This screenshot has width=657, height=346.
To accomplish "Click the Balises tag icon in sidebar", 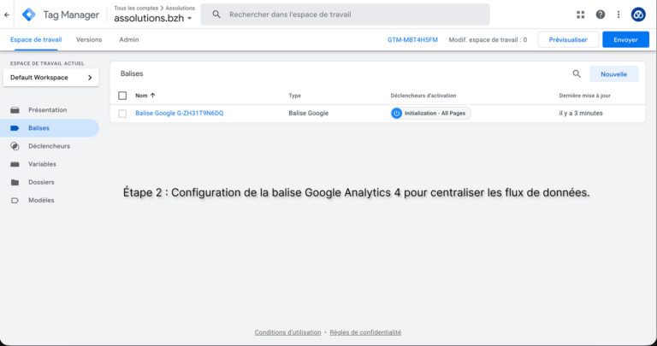I will tap(15, 128).
